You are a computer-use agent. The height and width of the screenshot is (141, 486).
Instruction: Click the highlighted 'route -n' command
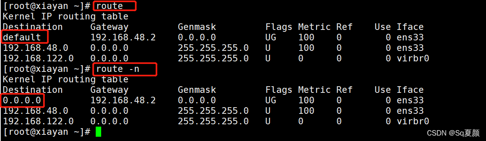click(x=118, y=69)
